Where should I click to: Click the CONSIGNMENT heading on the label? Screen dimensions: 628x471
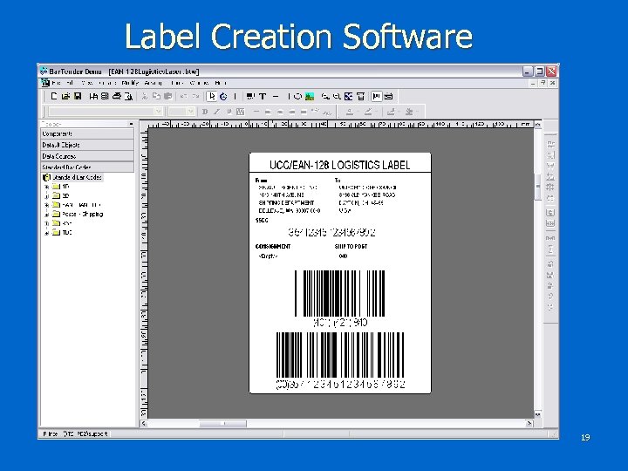tap(273, 247)
